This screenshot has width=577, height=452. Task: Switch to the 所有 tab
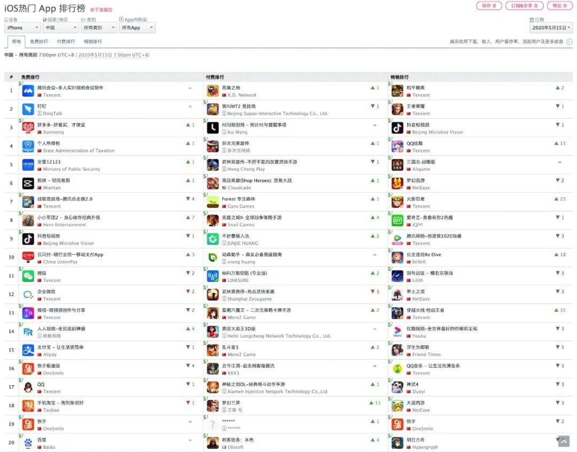point(16,42)
